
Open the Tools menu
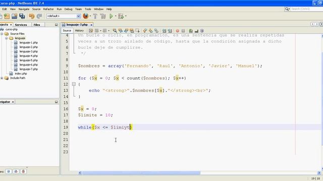pos(88,9)
